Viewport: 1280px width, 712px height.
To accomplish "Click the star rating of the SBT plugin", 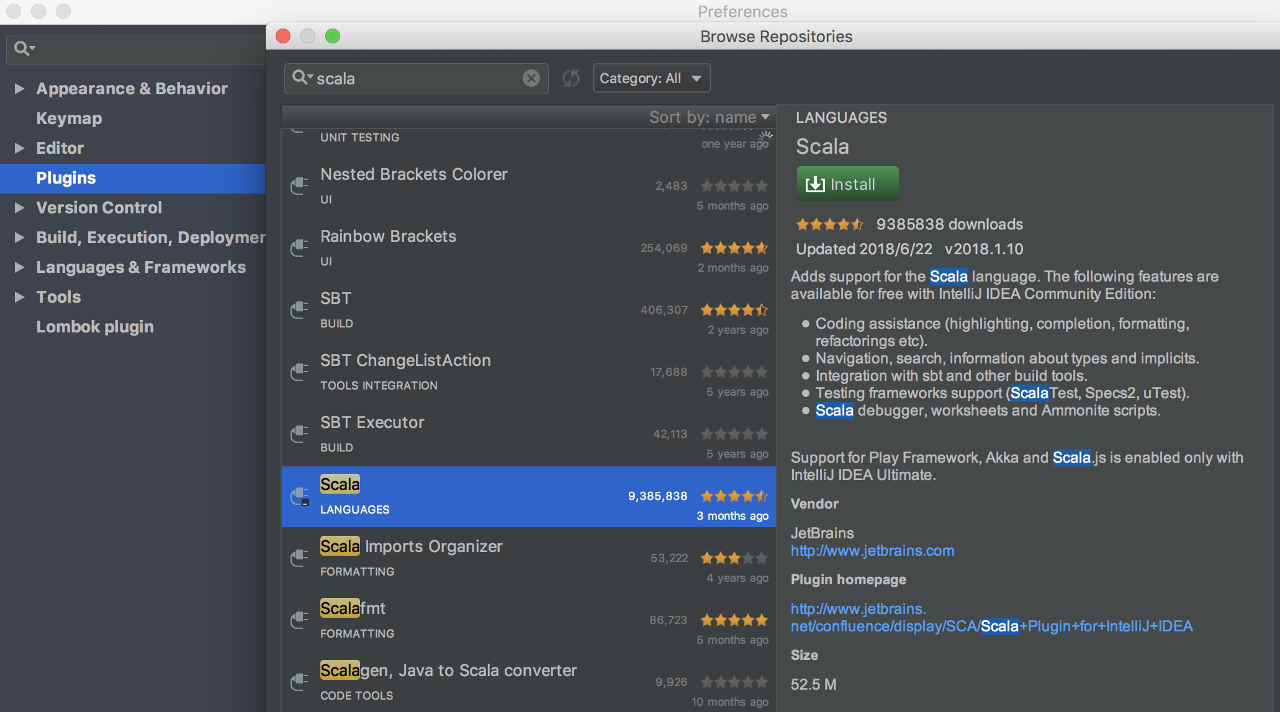I will click(x=734, y=310).
